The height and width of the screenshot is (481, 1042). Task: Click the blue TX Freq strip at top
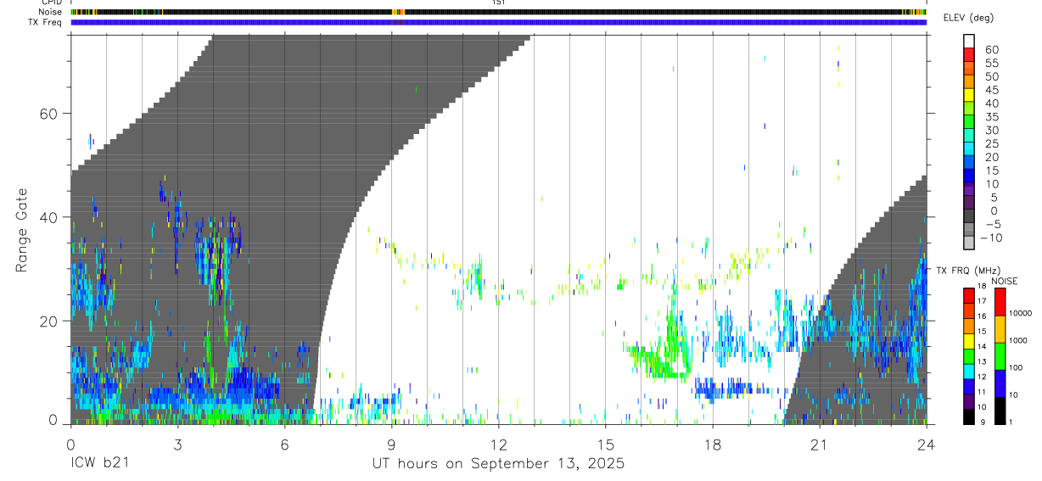click(498, 22)
